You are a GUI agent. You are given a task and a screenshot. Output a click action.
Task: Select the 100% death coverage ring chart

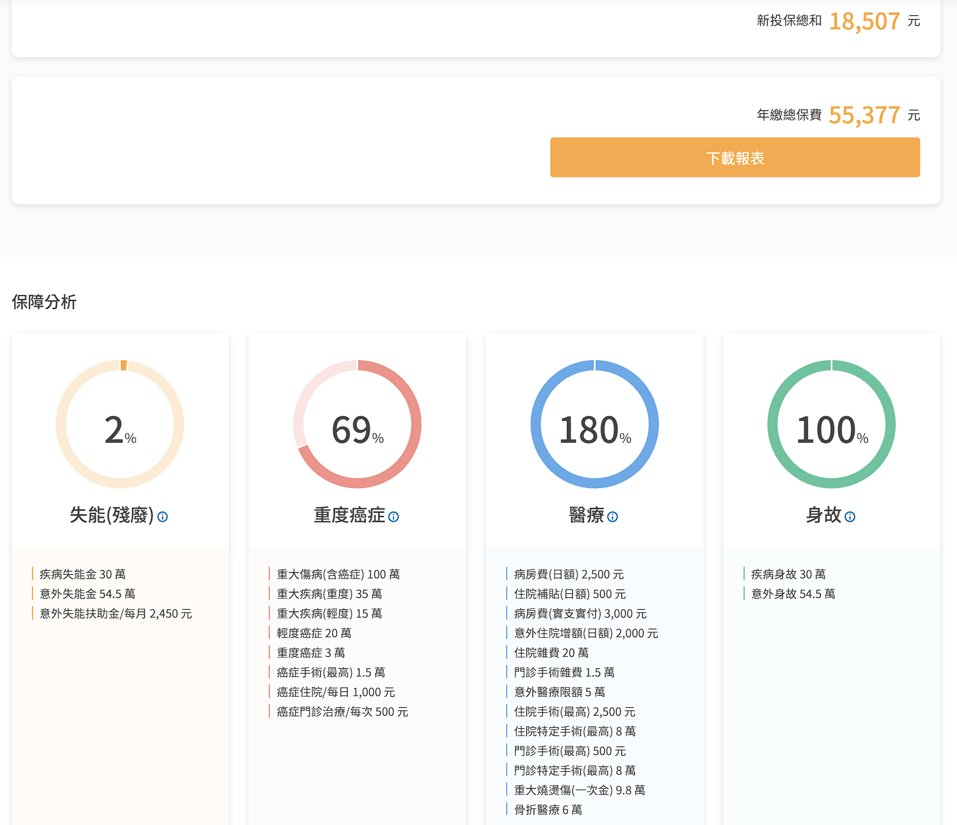click(x=831, y=424)
